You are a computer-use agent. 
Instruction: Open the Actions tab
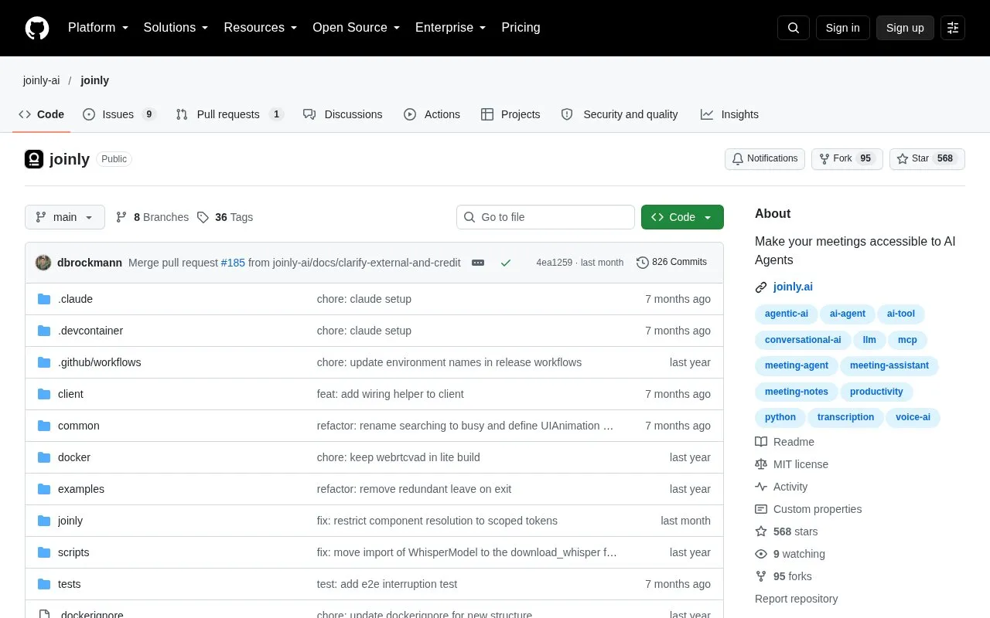coord(432,114)
